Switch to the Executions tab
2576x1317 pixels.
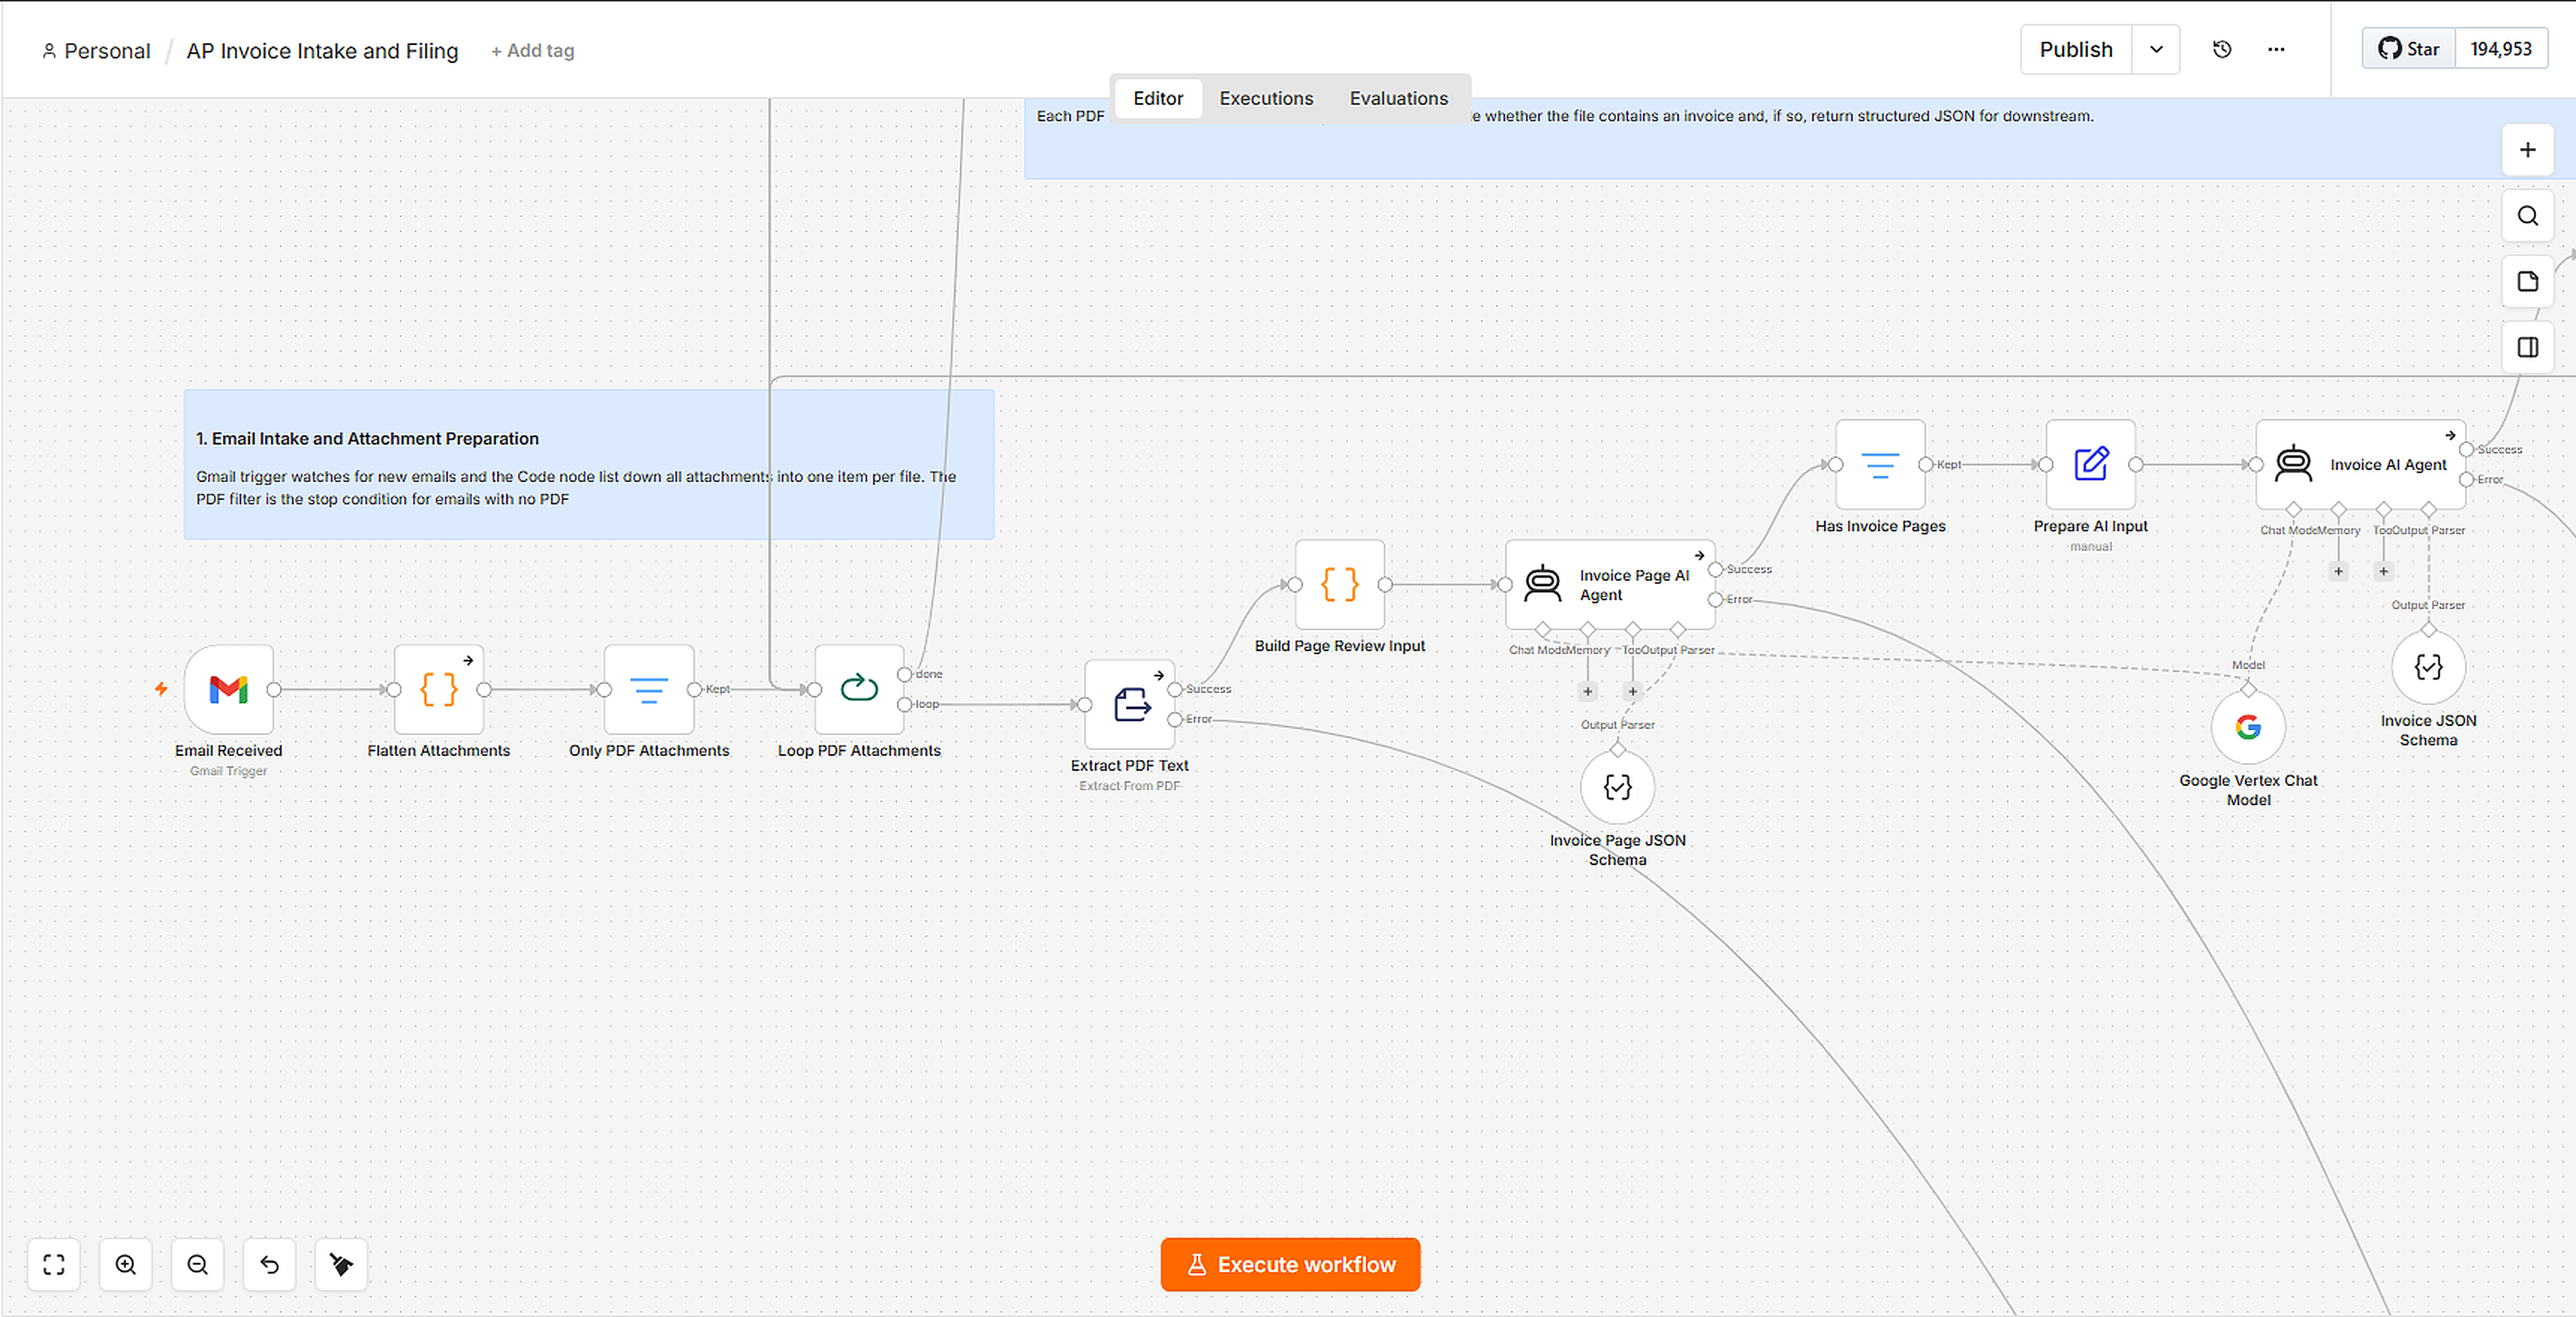pyautogui.click(x=1266, y=98)
